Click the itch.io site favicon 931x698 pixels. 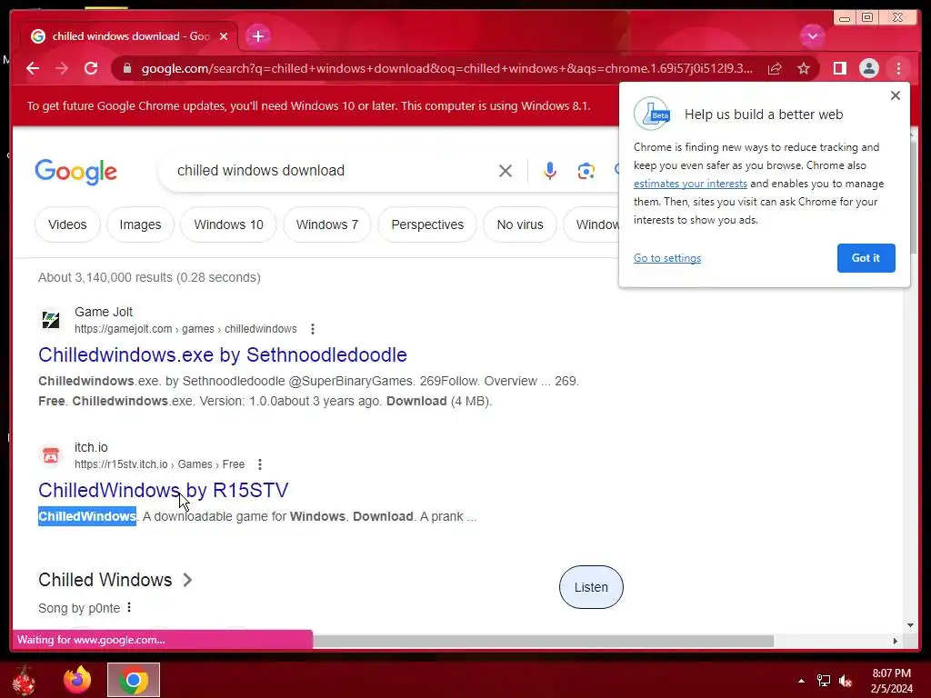click(x=51, y=455)
